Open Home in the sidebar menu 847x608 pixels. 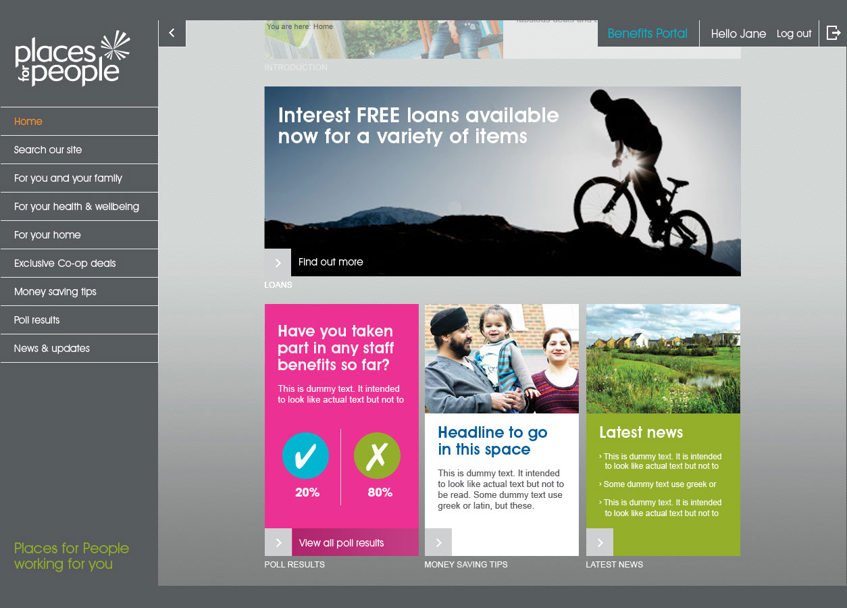click(28, 122)
